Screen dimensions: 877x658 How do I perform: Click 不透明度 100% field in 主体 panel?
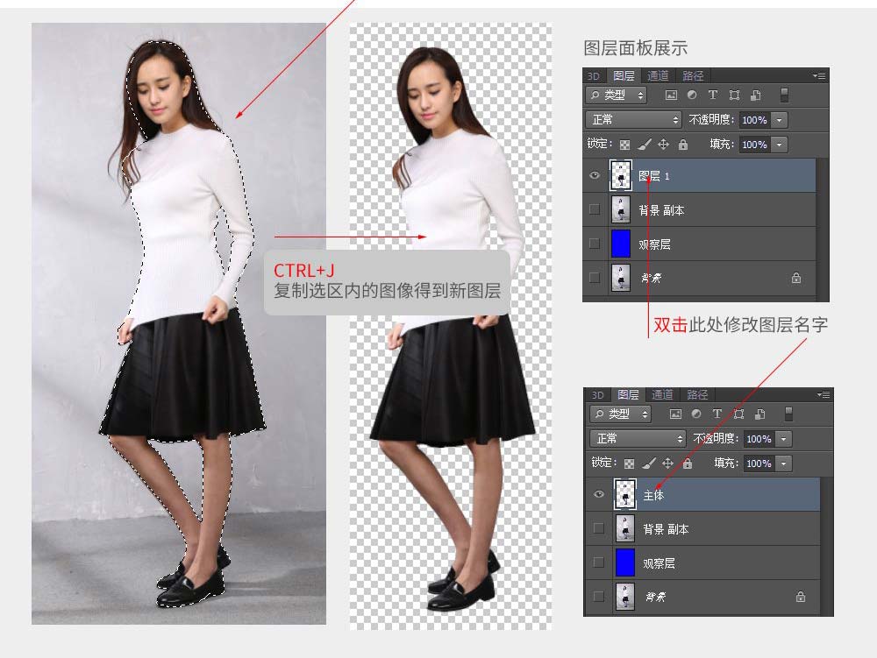click(x=759, y=438)
